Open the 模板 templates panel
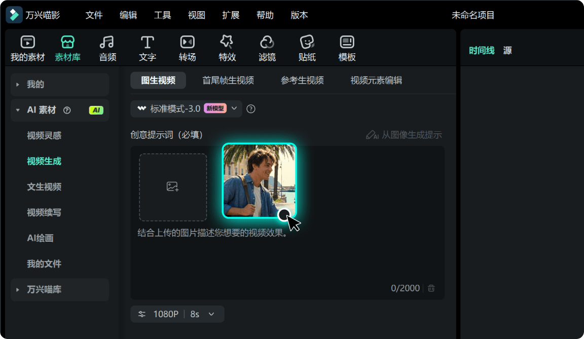 point(347,48)
